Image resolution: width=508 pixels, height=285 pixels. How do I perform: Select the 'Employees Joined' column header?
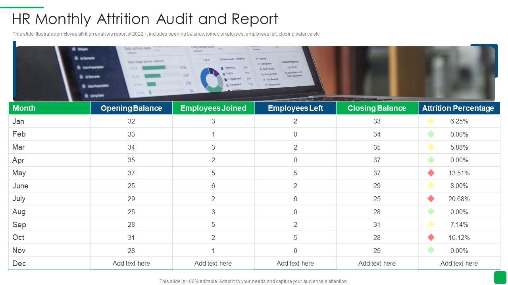pos(213,108)
